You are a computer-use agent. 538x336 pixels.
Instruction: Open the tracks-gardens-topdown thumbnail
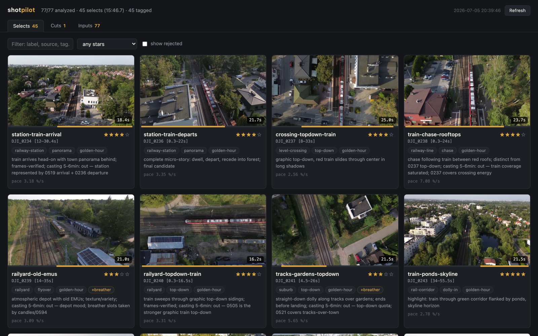335,230
